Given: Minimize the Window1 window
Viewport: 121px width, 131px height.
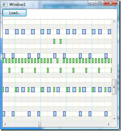Looking at the screenshot, I should (92, 3).
